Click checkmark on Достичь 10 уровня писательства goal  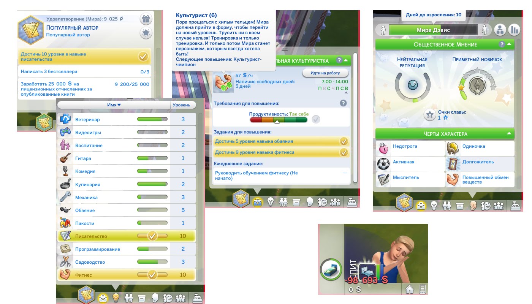[x=143, y=57]
